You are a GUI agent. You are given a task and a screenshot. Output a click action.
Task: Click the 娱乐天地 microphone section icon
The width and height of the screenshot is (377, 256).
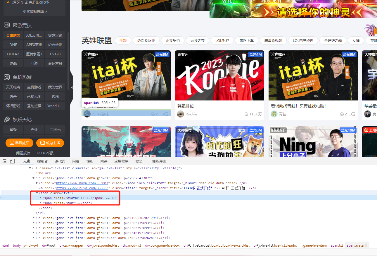[6, 120]
